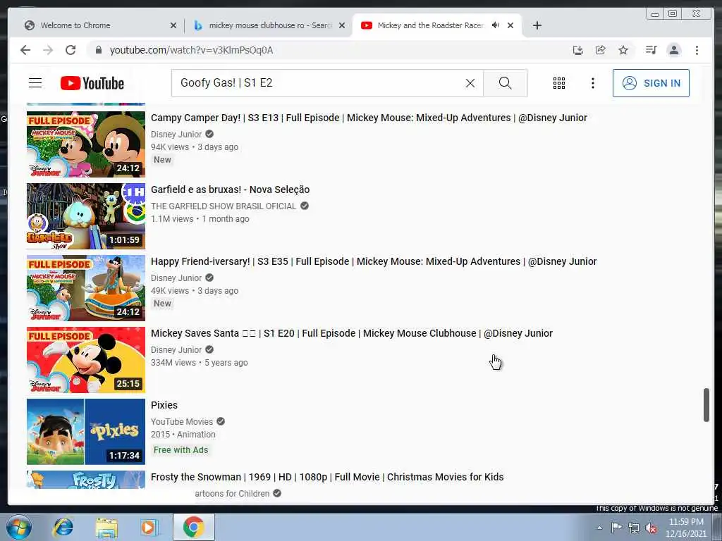Mute the audio on the YouTube tab
Image resolution: width=722 pixels, height=541 pixels.
pos(495,25)
